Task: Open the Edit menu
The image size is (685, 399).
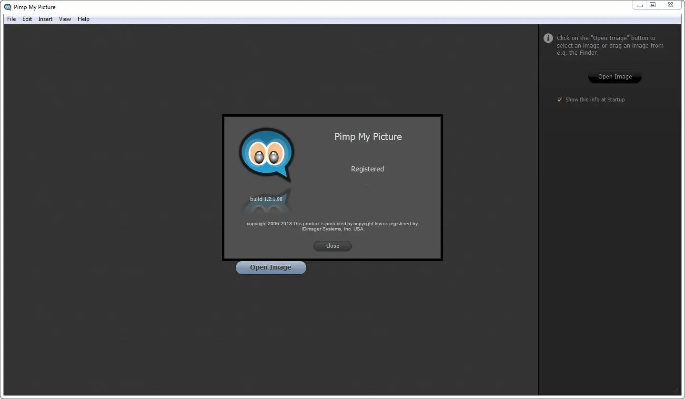Action: pyautogui.click(x=27, y=19)
